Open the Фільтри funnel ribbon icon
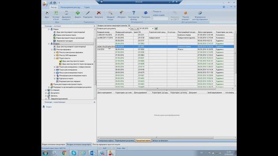This screenshot has width=278, height=156. [122, 13]
